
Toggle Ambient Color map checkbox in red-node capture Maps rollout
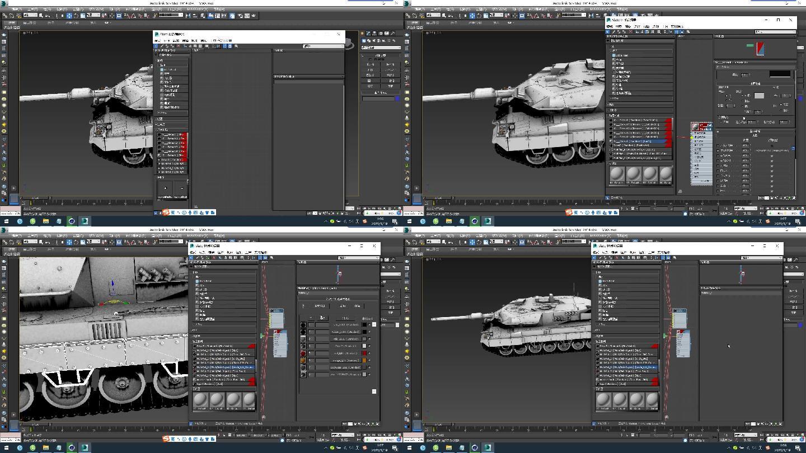click(x=718, y=145)
